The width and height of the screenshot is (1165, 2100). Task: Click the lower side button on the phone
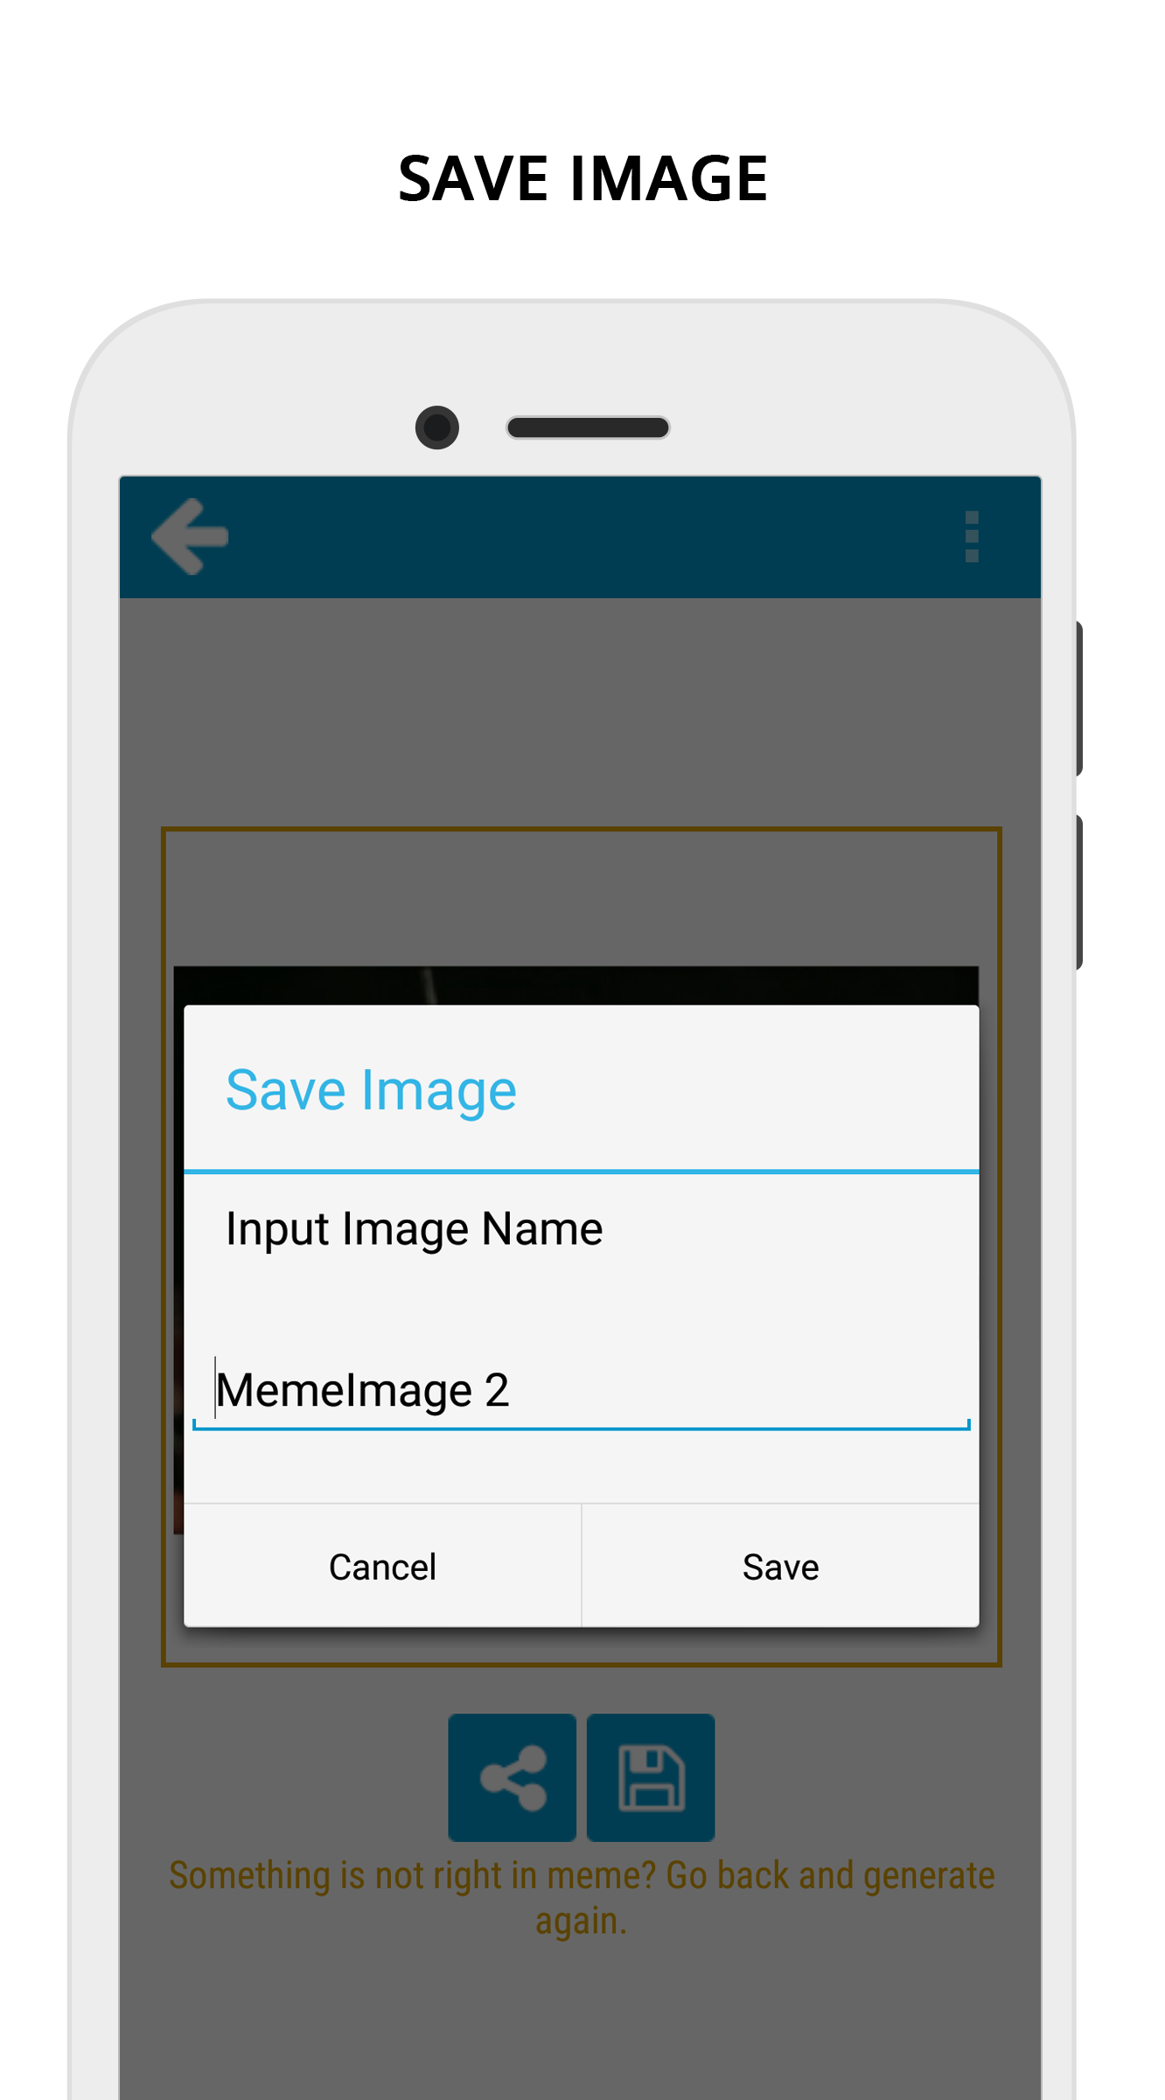tap(1079, 893)
